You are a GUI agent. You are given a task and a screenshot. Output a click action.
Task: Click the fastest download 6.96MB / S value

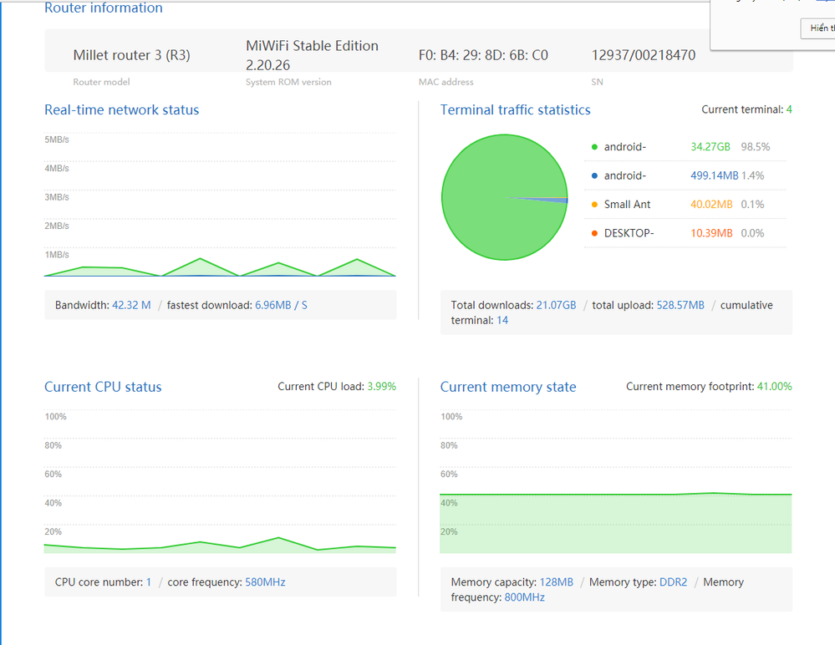coord(281,305)
